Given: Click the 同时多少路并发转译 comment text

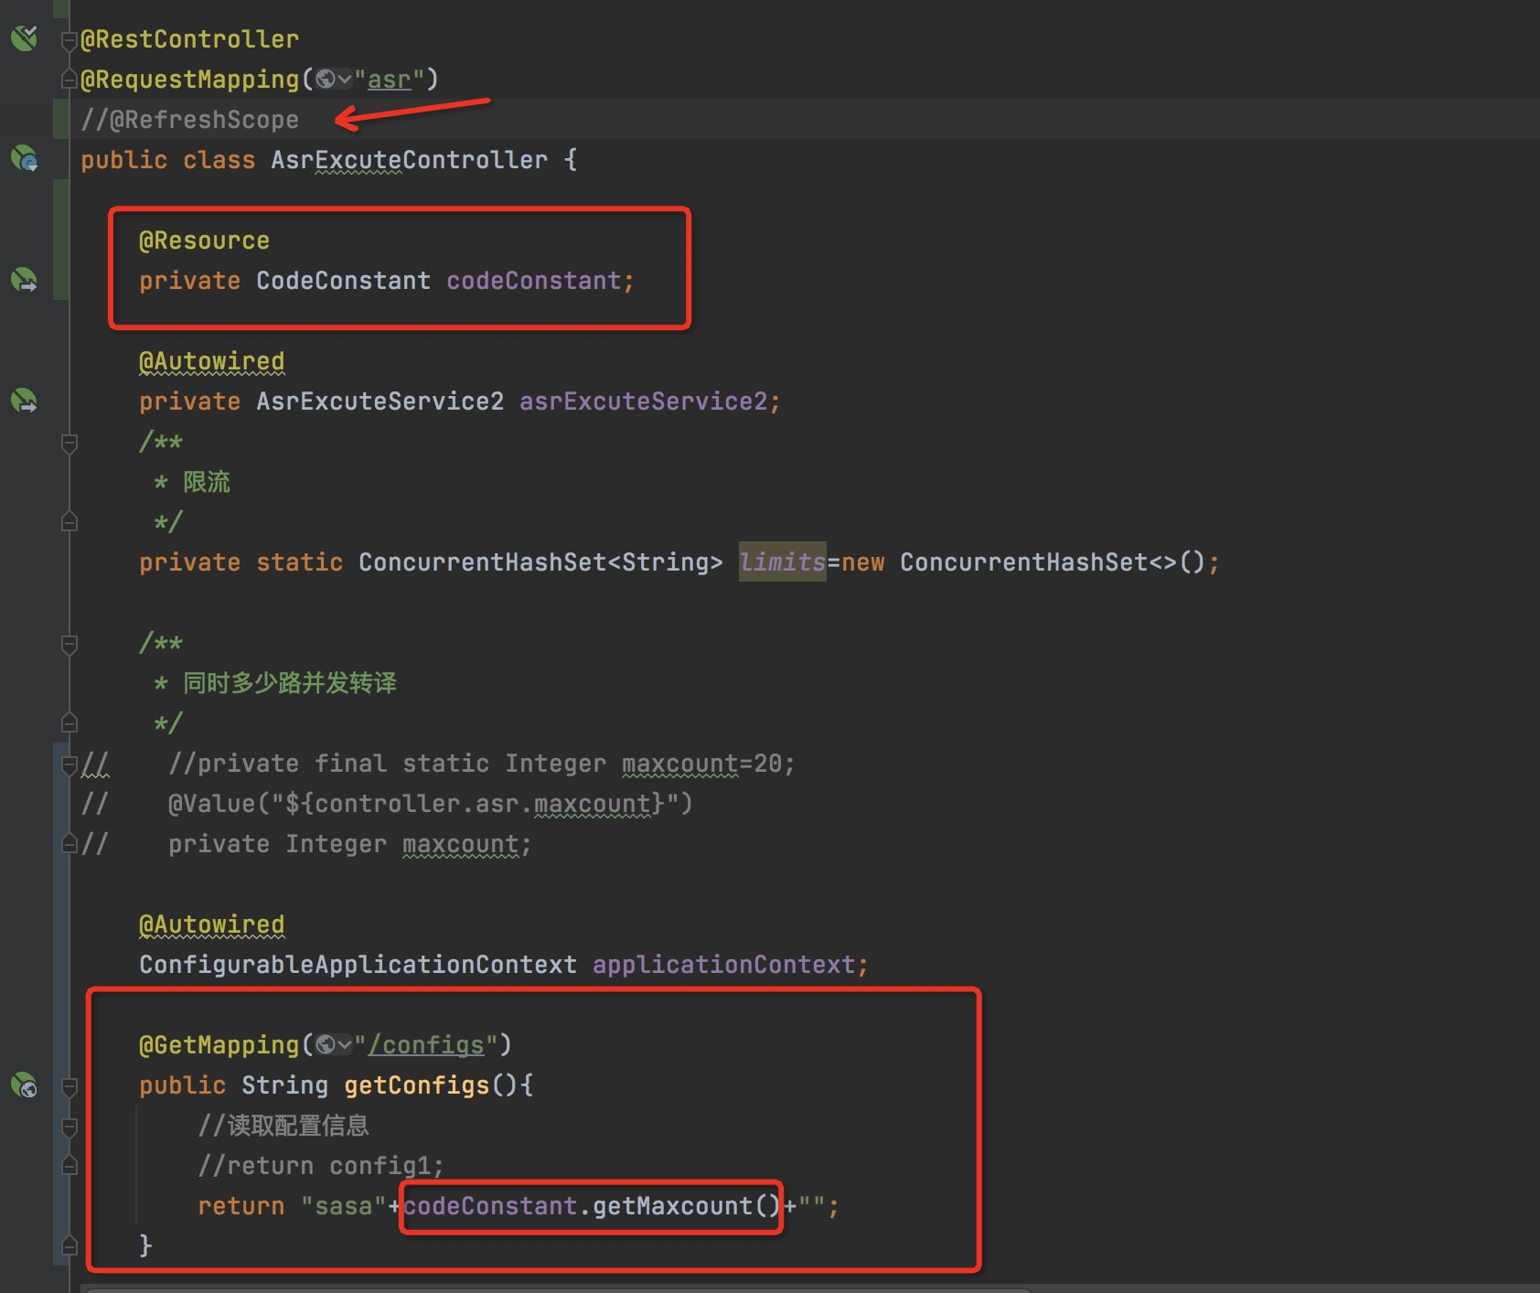Looking at the screenshot, I should pos(290,683).
